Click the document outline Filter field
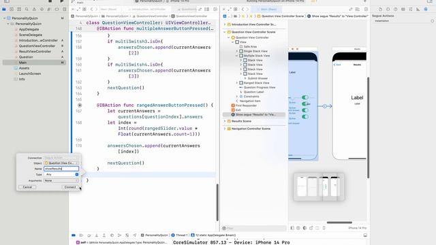Image resolution: width=436 pixels, height=245 pixels. pos(254,229)
